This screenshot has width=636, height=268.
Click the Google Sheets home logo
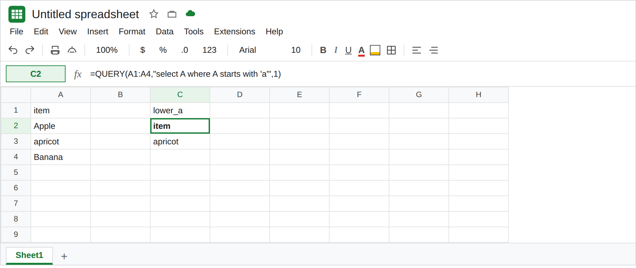click(17, 14)
